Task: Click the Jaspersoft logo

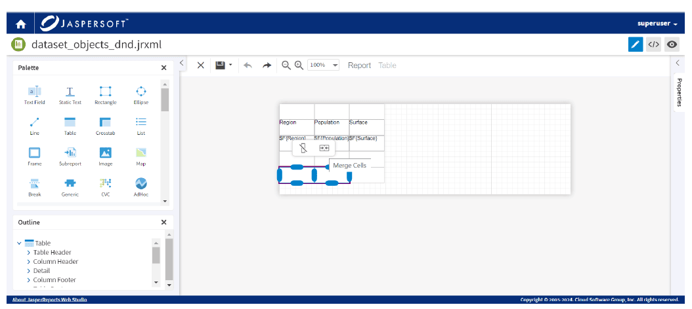Action: click(x=84, y=24)
